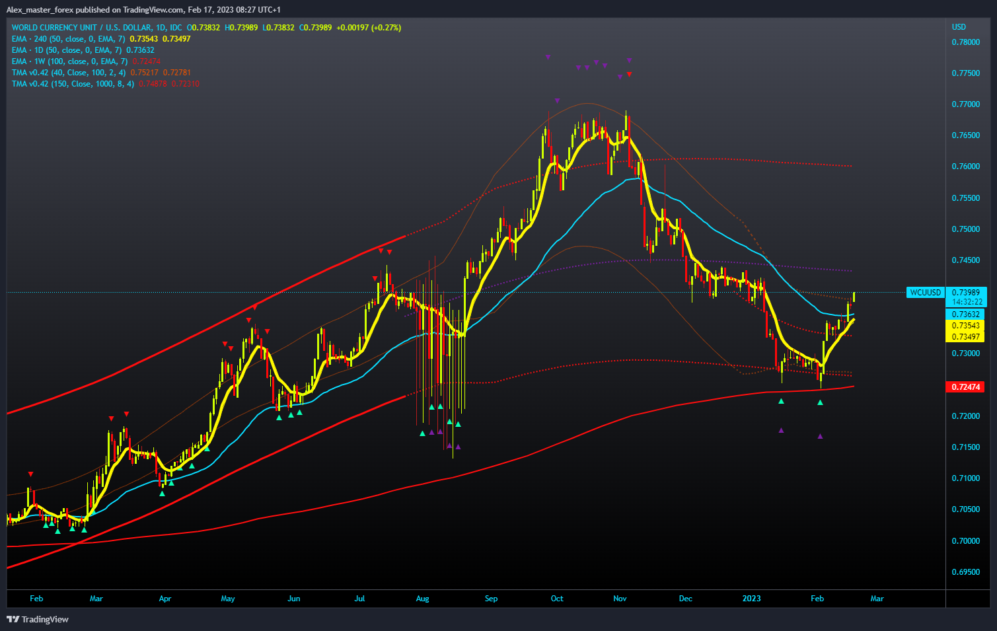
Task: Click the 0.71000 price axis level
Action: coord(966,478)
